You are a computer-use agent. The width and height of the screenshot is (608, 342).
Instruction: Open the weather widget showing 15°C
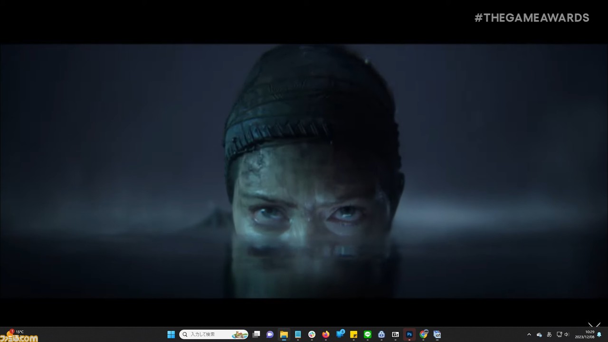(14, 332)
